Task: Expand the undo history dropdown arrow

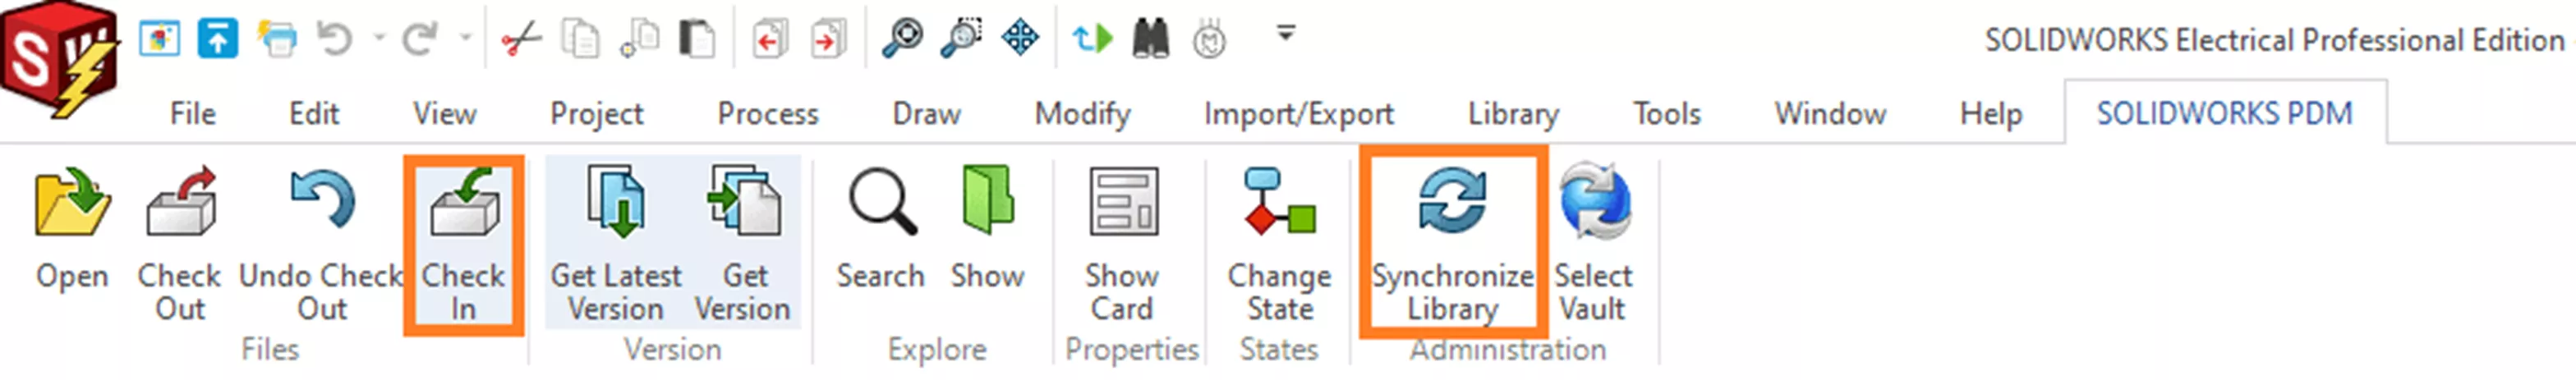Action: (x=379, y=38)
